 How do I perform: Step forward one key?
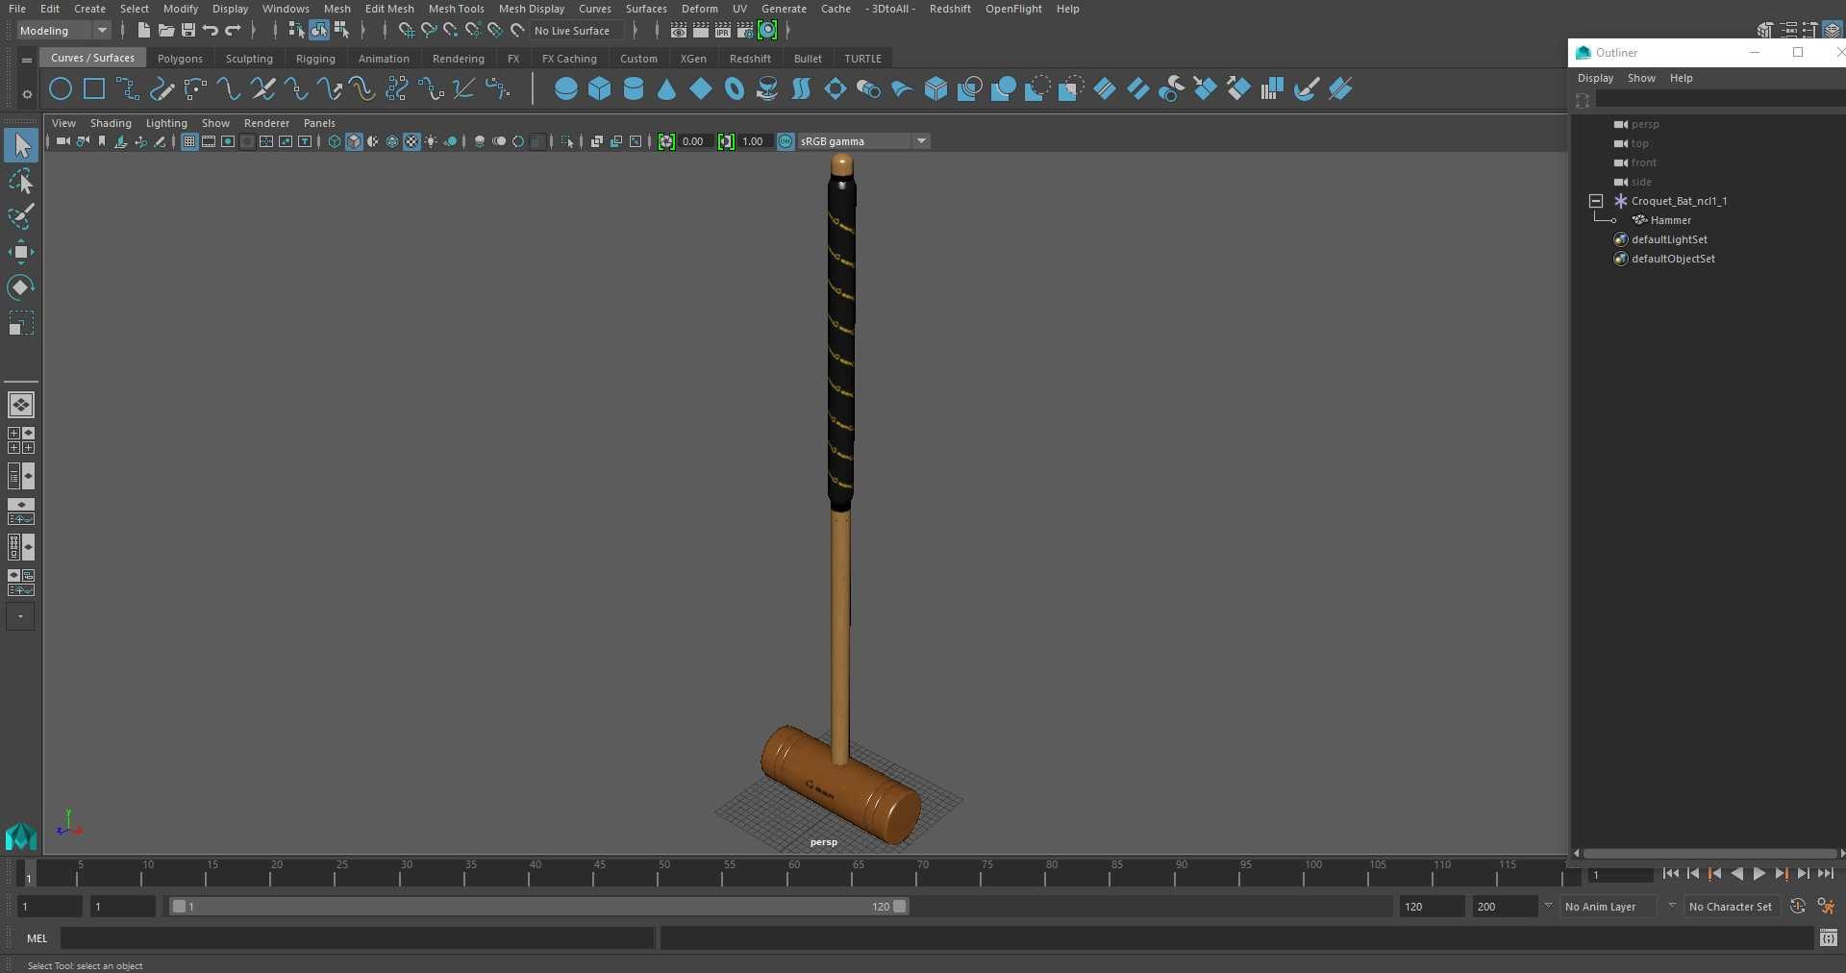click(1781, 874)
